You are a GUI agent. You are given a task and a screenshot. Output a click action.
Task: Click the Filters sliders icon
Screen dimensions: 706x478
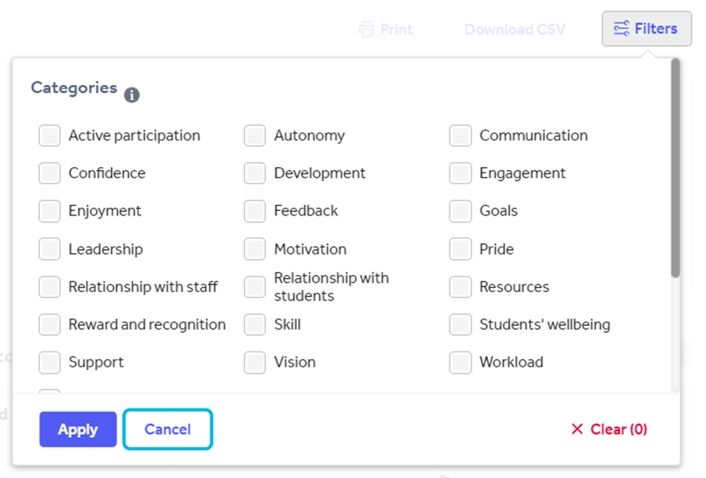pos(622,28)
